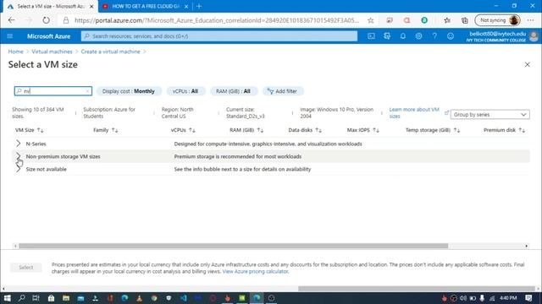This screenshot has height=304, width=542.
Task: Click the table horizontal scrollbar
Action: (234, 246)
